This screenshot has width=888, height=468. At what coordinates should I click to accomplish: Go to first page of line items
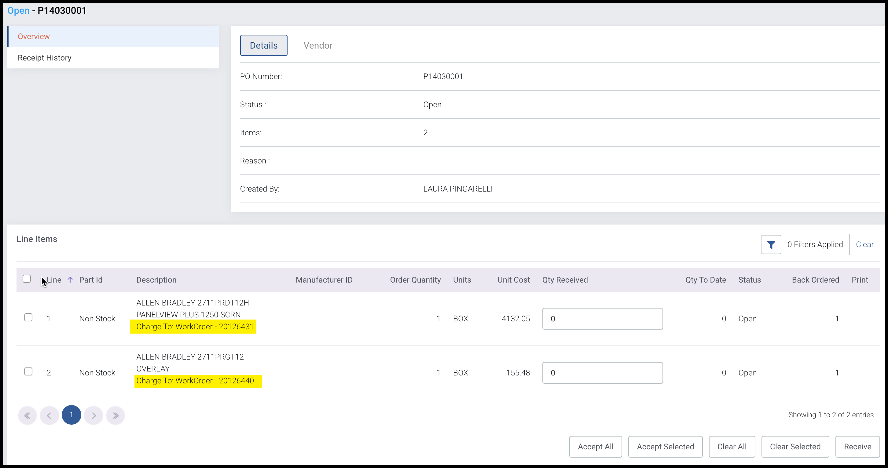point(27,415)
